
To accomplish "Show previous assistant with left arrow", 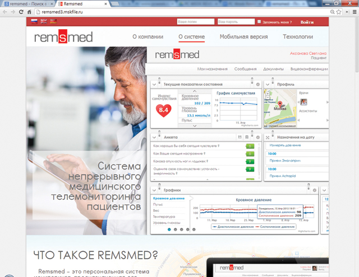I will pyautogui.click(x=298, y=120).
